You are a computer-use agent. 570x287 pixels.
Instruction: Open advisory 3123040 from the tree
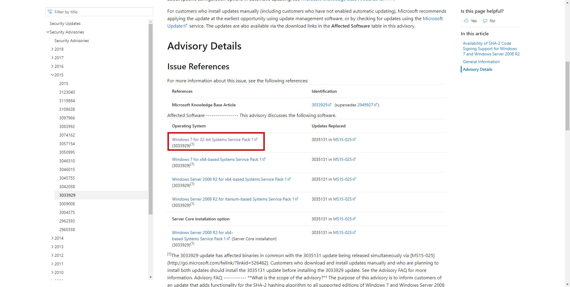(x=67, y=92)
